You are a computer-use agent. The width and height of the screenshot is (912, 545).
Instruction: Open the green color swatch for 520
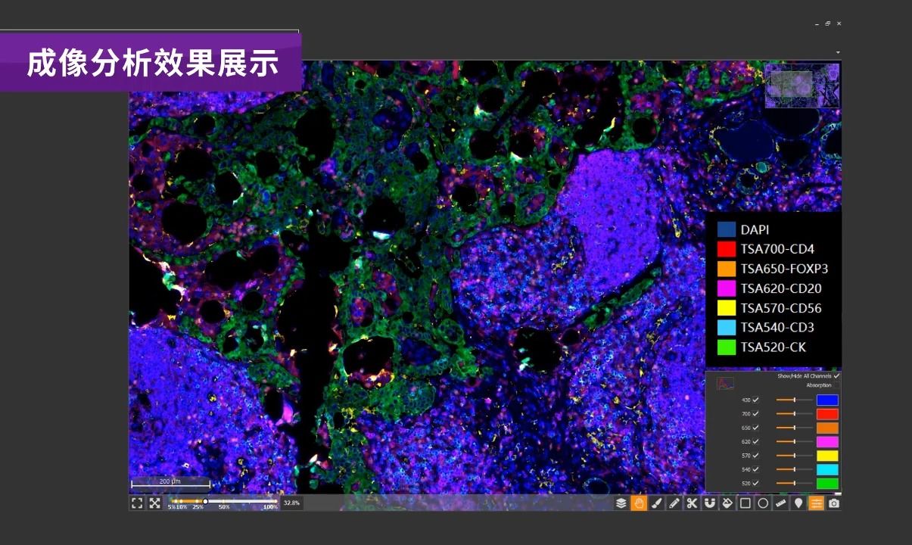pyautogui.click(x=827, y=483)
